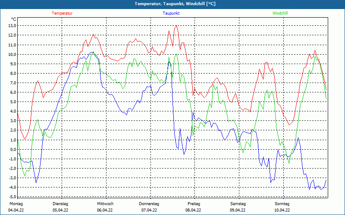
Task: Click the 5,0 y-axis value
Action: click(13, 102)
